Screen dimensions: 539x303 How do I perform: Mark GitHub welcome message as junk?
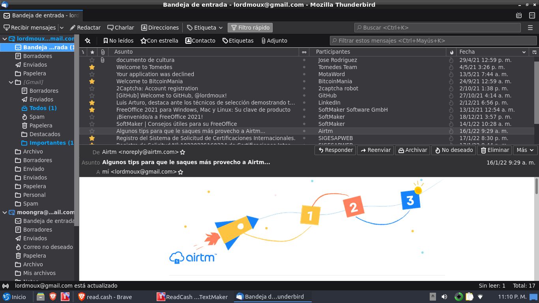click(451, 95)
